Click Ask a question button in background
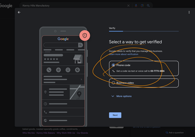The image size is (195, 137). (175, 133)
